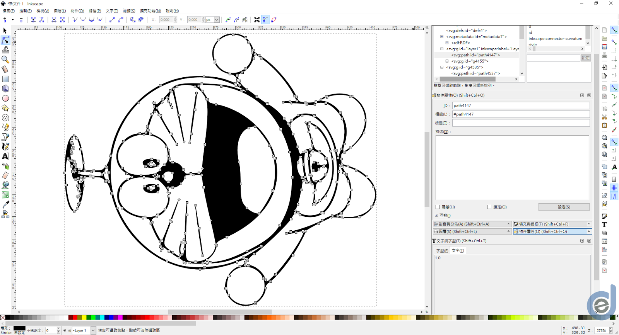The height and width of the screenshot is (335, 619).
Task: Select the Spiral tool
Action: [5, 117]
